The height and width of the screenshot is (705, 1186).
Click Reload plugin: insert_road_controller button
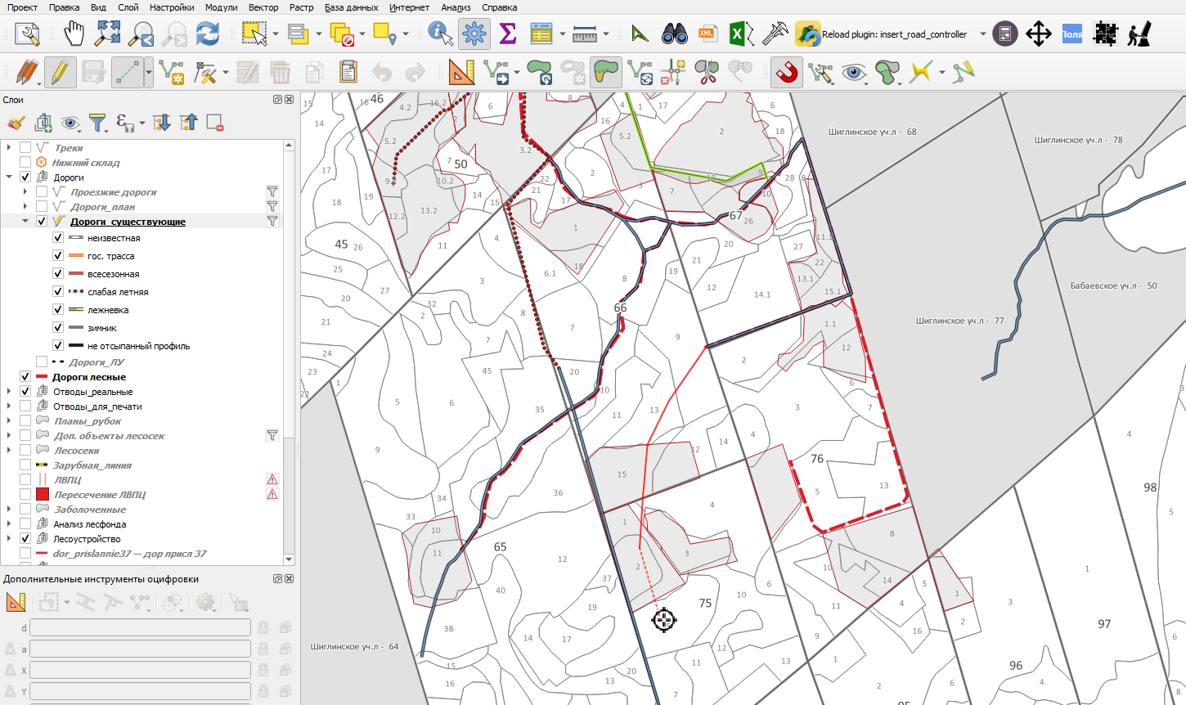(882, 34)
